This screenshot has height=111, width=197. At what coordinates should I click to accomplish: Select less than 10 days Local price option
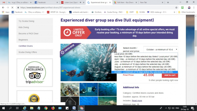144,57
